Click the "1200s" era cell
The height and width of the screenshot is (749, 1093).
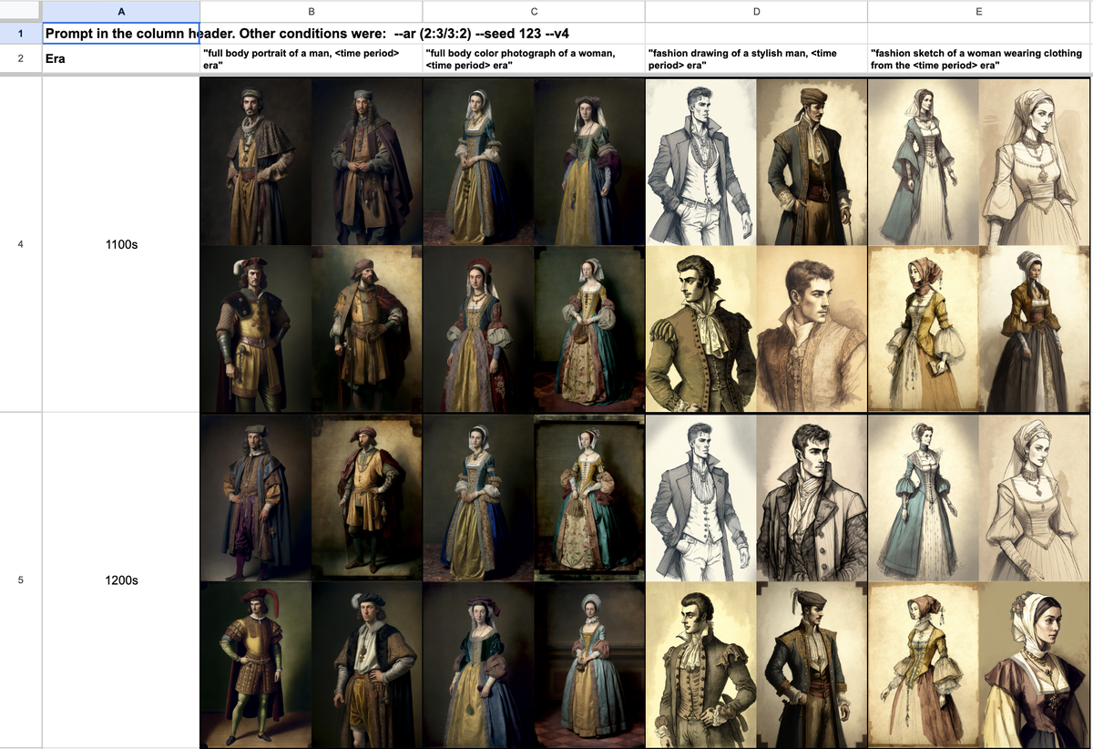tap(121, 580)
